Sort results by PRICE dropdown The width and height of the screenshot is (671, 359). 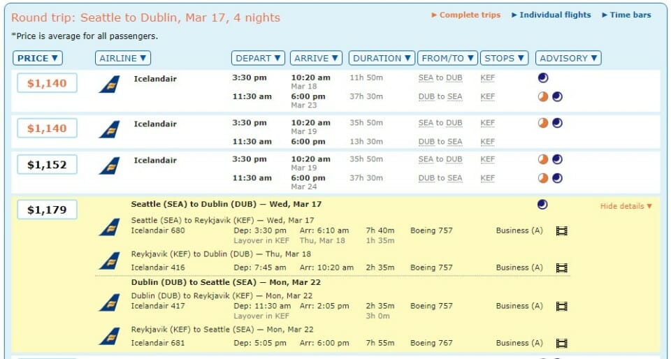[x=38, y=58]
